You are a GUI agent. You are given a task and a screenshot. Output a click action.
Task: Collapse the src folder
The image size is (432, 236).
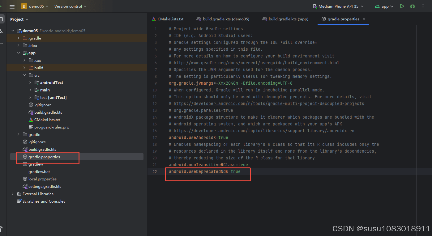click(x=24, y=75)
